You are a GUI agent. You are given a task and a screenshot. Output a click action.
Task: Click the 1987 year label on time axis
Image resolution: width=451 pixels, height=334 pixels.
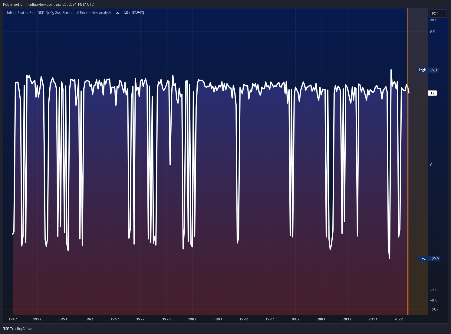coord(218,319)
